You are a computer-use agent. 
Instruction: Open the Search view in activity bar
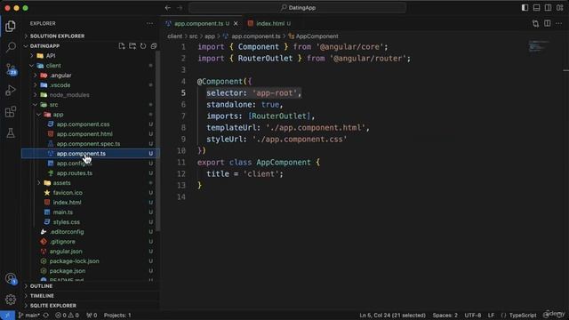click(11, 47)
